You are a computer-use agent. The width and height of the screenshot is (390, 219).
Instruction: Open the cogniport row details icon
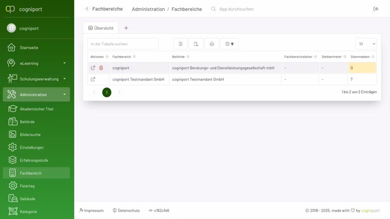coord(93,68)
